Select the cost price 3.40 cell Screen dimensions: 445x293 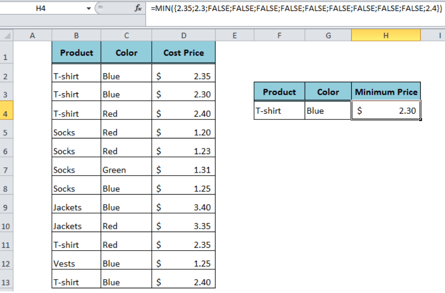(x=184, y=204)
